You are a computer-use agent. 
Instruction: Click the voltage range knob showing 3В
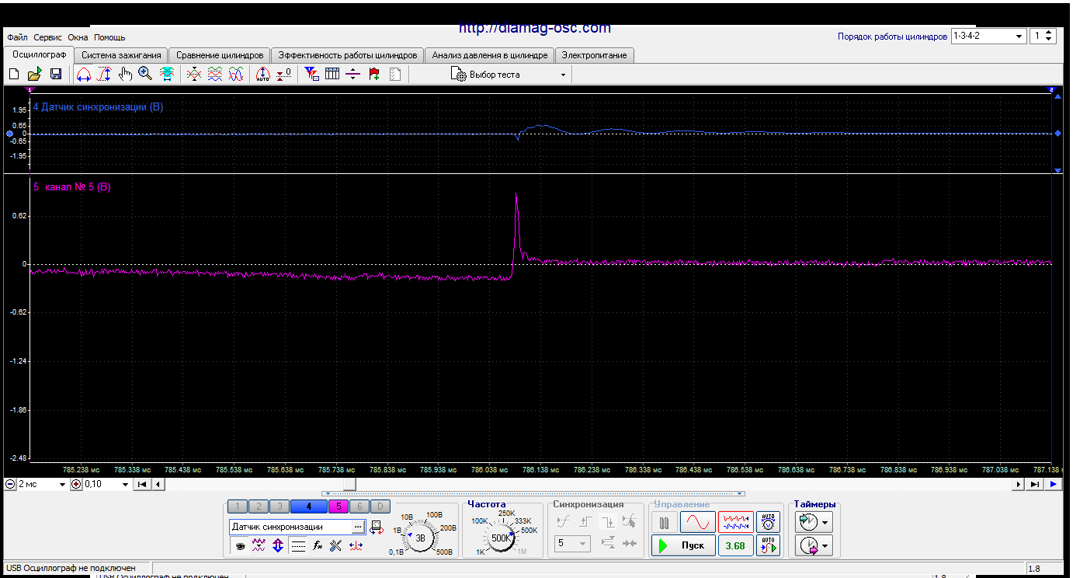point(421,538)
